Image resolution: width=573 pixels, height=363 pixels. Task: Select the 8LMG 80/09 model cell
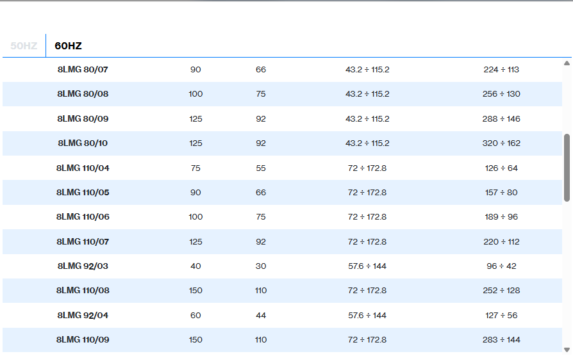pos(83,118)
